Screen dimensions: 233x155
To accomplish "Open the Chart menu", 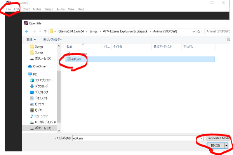I will tap(26, 9).
